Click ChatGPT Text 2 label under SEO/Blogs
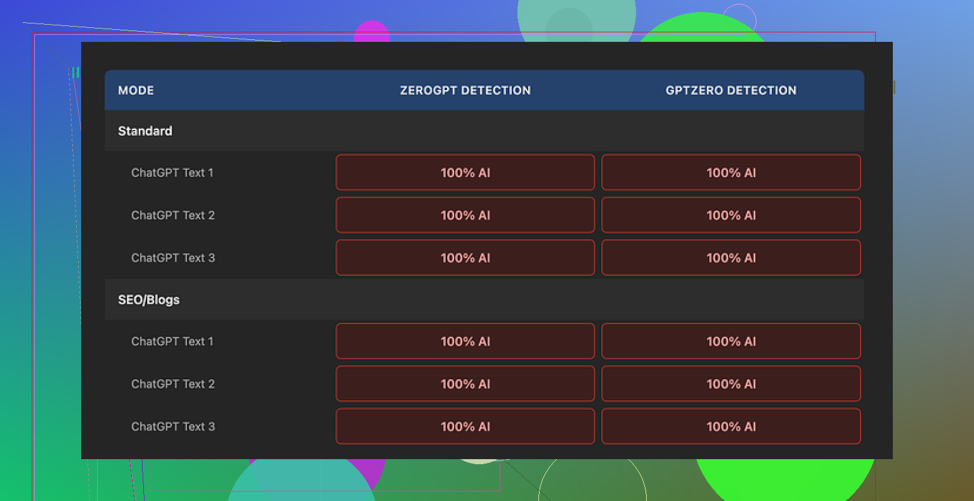The height and width of the screenshot is (501, 974). (x=173, y=384)
